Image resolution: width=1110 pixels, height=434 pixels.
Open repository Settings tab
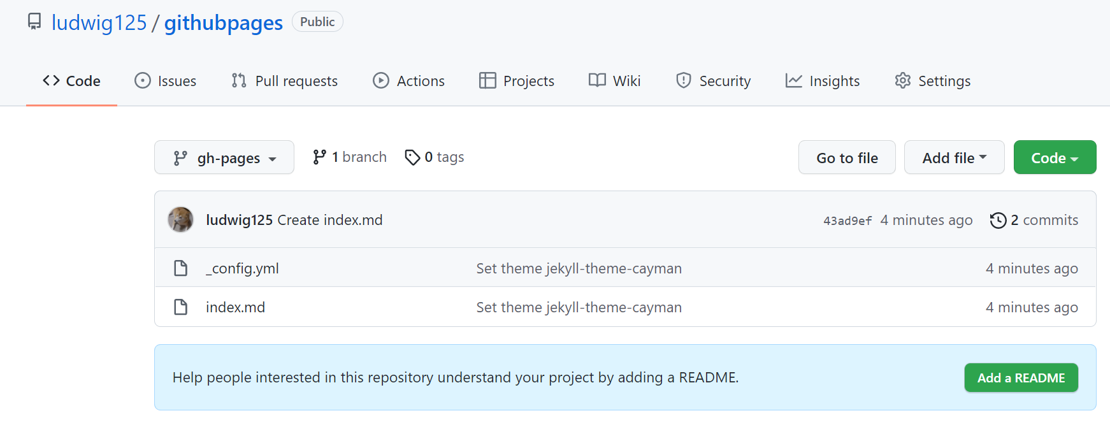933,81
